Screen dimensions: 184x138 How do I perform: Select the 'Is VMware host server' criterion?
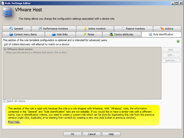pyautogui.click(x=18, y=49)
